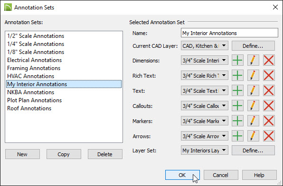Delete the Text default using red X
Viewport: 283px width, 186px height.
(x=269, y=90)
